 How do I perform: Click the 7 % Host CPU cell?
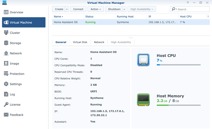[x=182, y=22]
